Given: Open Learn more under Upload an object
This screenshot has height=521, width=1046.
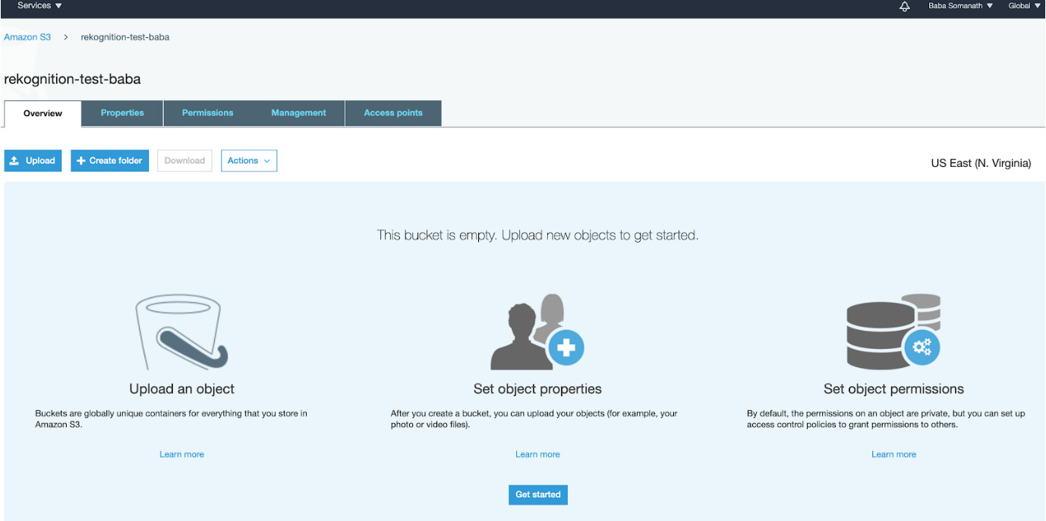Looking at the screenshot, I should click(181, 454).
